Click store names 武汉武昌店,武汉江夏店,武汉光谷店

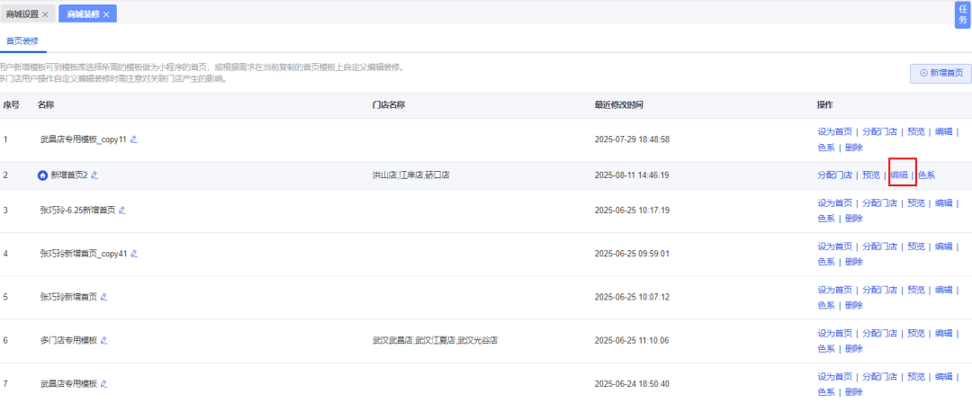436,340
